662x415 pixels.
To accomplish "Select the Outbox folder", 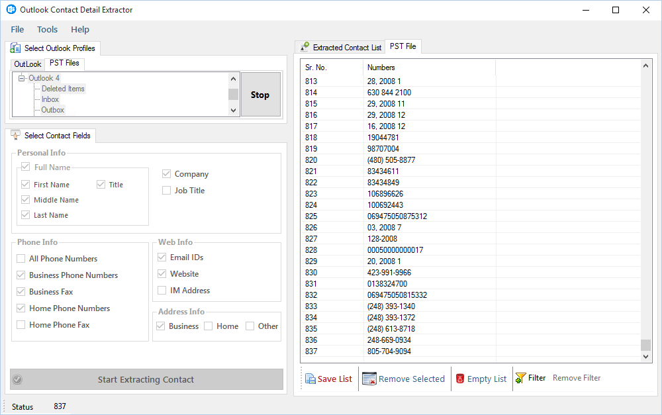I will pos(53,110).
